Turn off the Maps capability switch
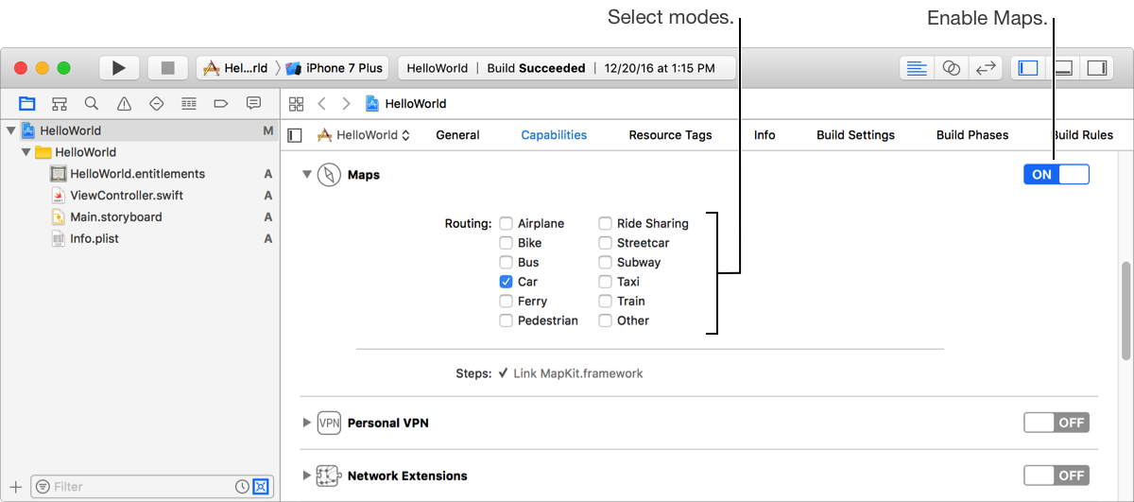This screenshot has width=1134, height=502. click(1056, 175)
